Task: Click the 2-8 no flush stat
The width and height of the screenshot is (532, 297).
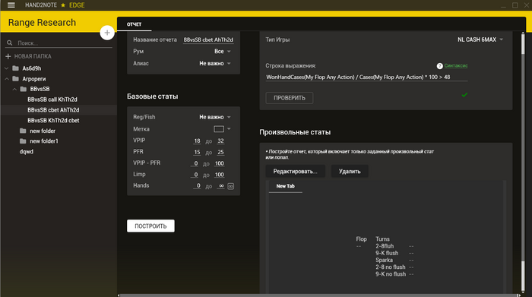Action: [390, 267]
